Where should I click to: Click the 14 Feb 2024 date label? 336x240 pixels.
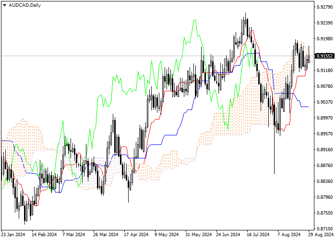44,235
